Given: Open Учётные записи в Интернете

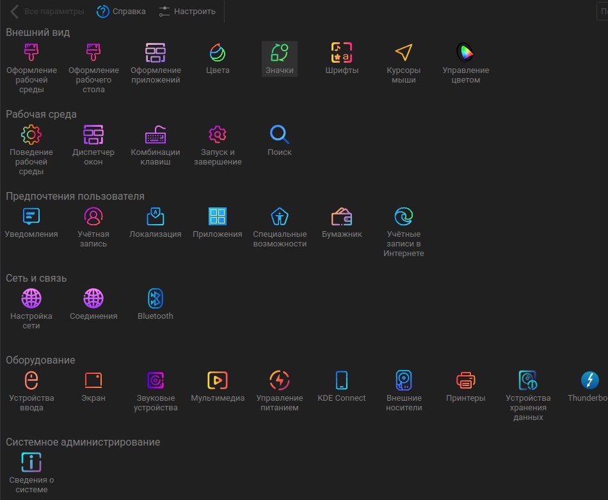Looking at the screenshot, I should click(x=404, y=232).
